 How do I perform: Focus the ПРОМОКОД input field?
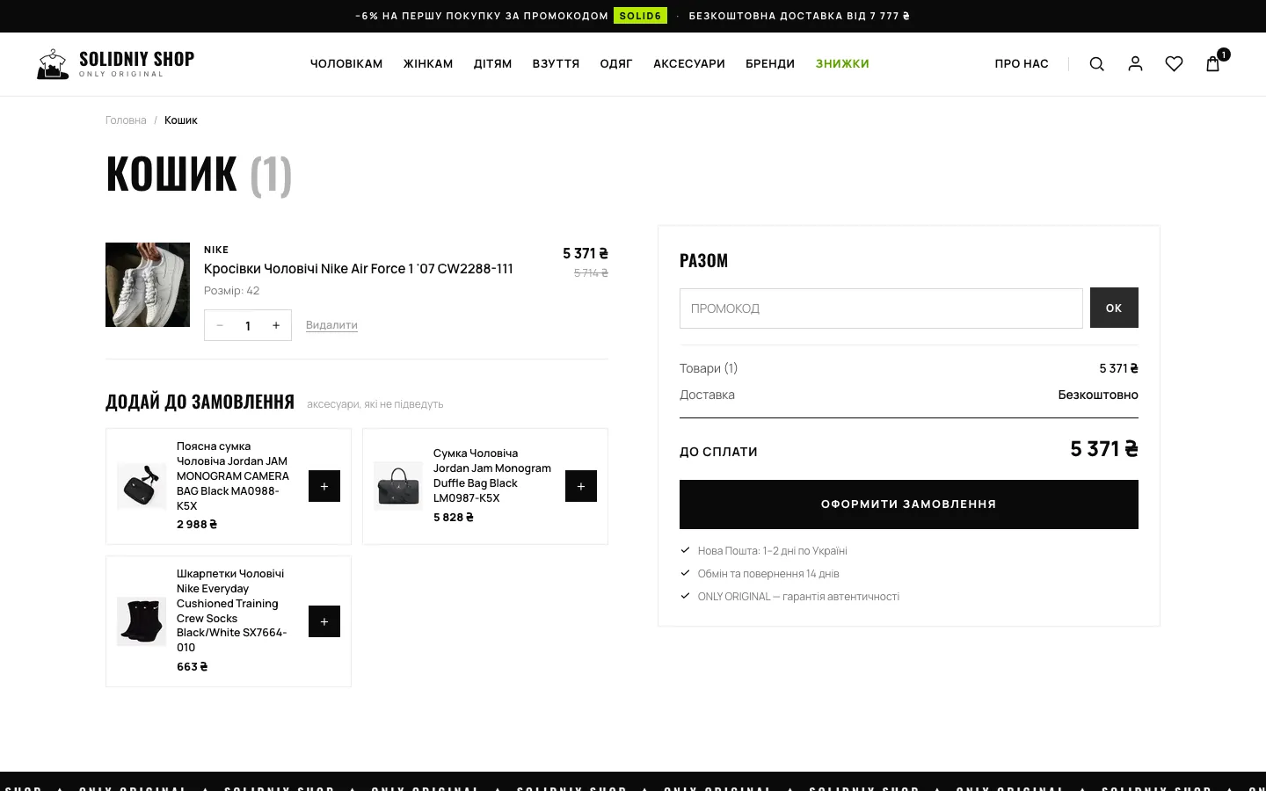[881, 308]
